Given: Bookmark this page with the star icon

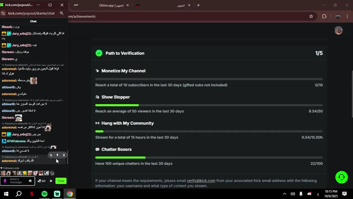Looking at the screenshot, I should 311,16.
